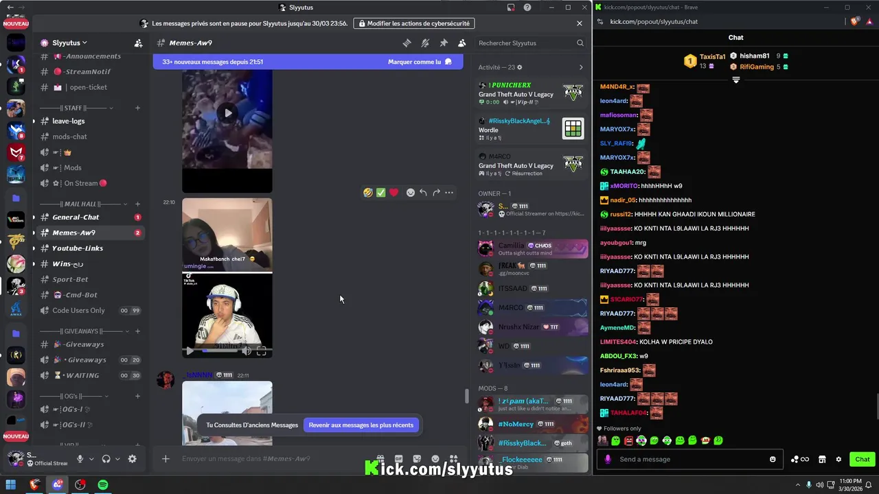Click the green Chat send button
Screen dimensions: 879x494
(x=863, y=459)
